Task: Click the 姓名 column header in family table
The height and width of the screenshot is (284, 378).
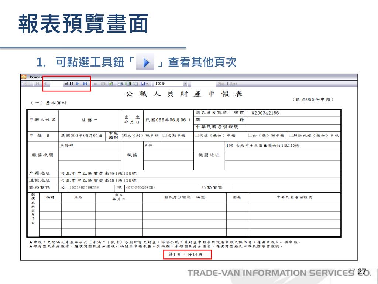Action: click(78, 197)
